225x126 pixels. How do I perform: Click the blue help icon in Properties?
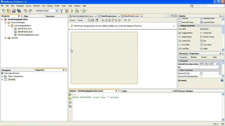(222, 80)
